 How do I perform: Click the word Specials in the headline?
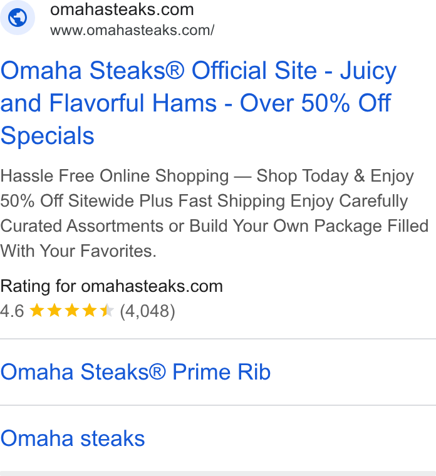[x=48, y=135]
